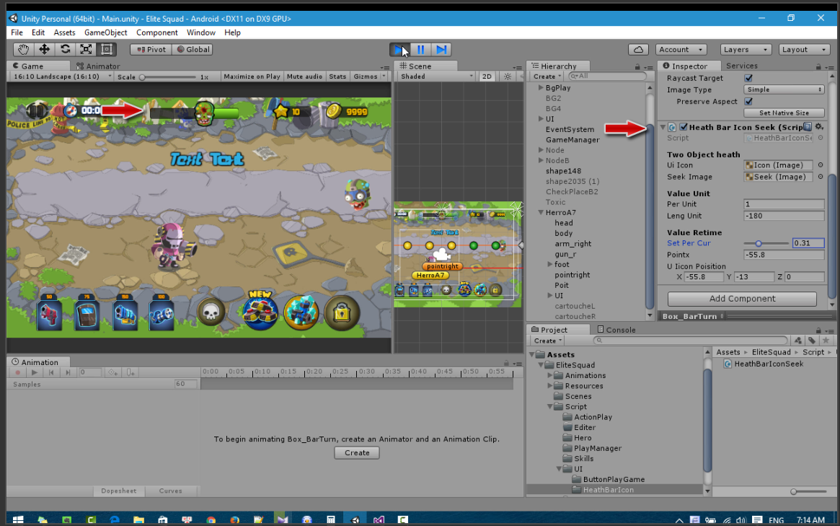Expand the foot child object

point(549,264)
